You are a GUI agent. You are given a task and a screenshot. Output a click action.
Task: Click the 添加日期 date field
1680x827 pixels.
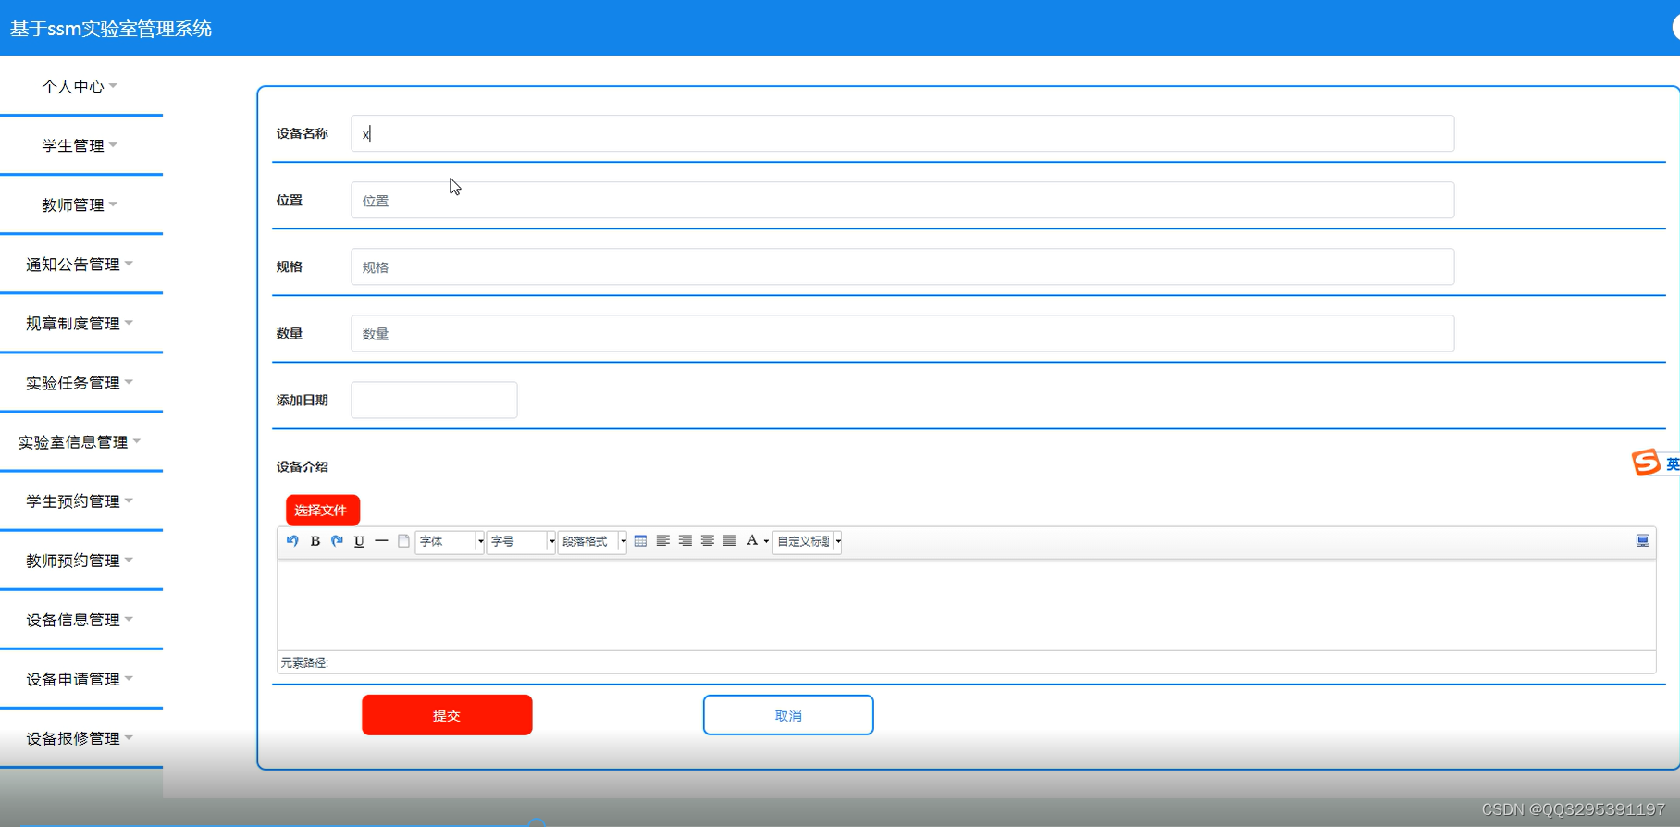tap(434, 400)
